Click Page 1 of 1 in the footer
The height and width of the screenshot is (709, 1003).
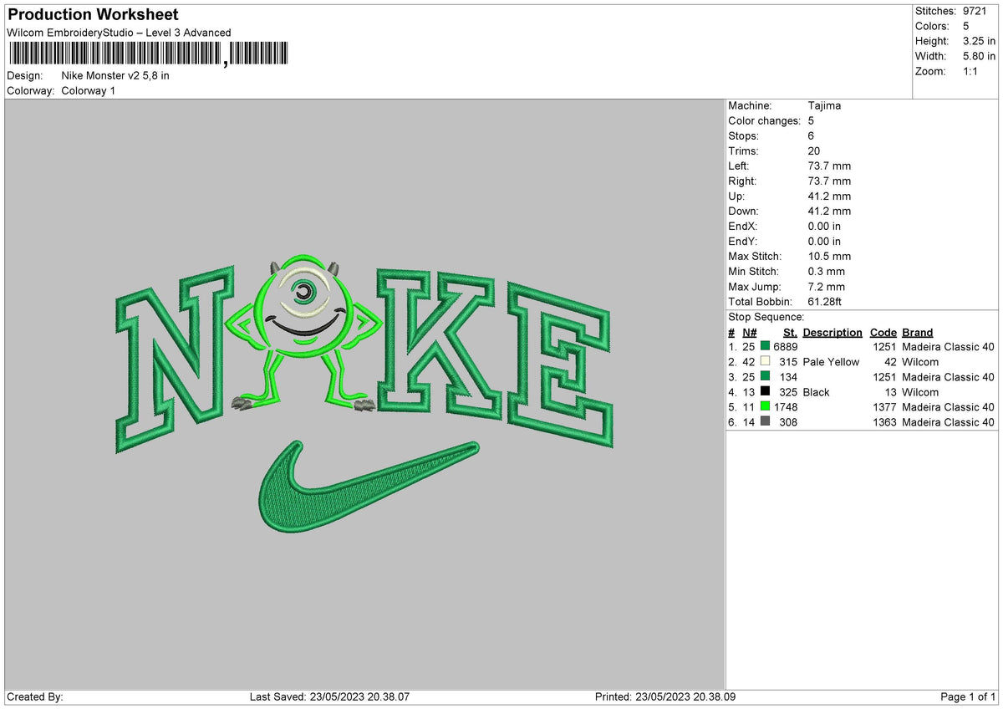967,696
